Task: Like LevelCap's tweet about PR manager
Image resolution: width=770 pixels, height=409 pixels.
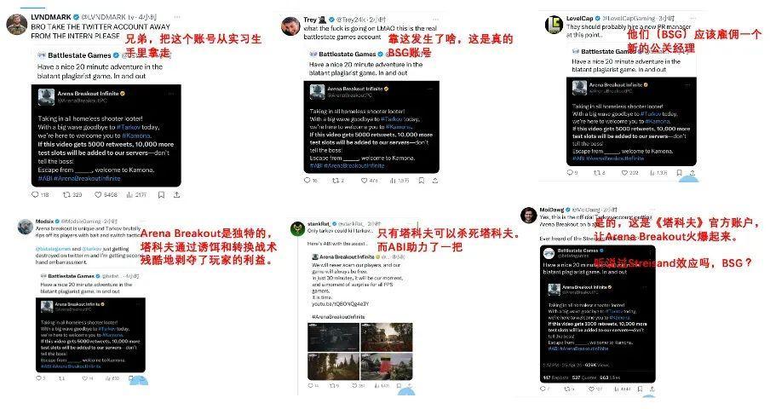Action: [624, 173]
